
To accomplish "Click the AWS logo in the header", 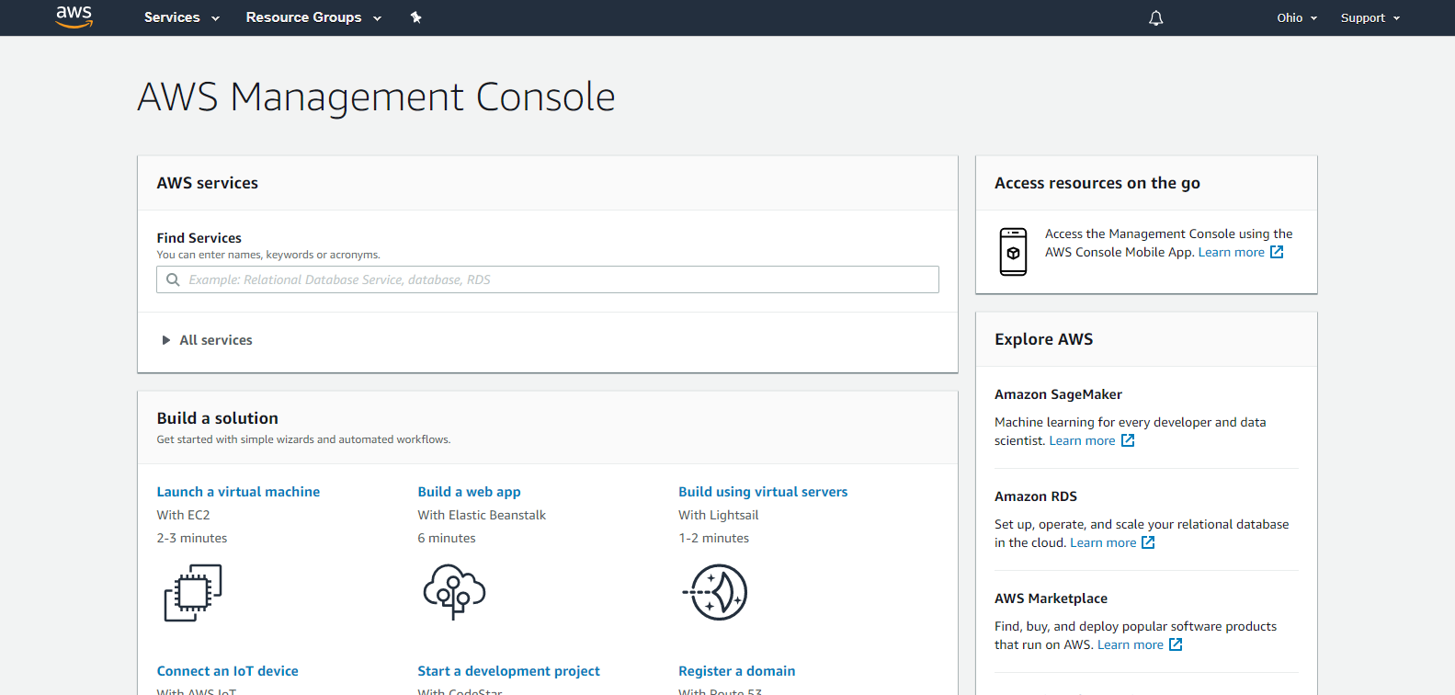I will pyautogui.click(x=74, y=17).
